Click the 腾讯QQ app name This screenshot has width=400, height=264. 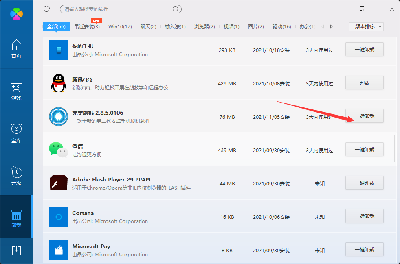[82, 79]
